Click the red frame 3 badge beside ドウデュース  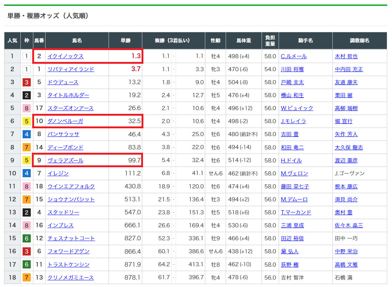point(27,82)
